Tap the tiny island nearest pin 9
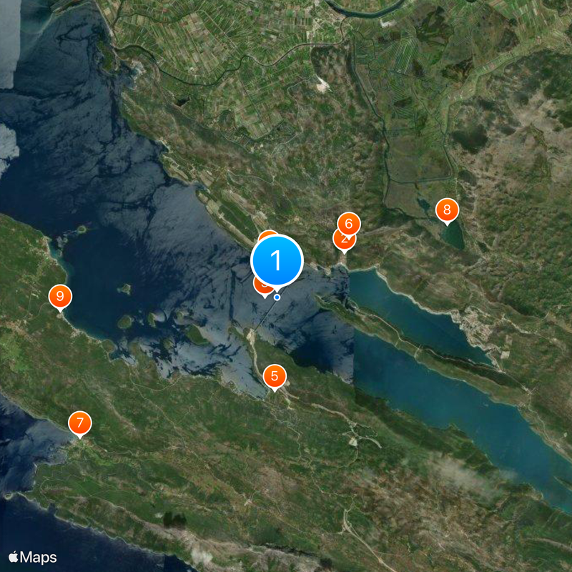 point(124,290)
